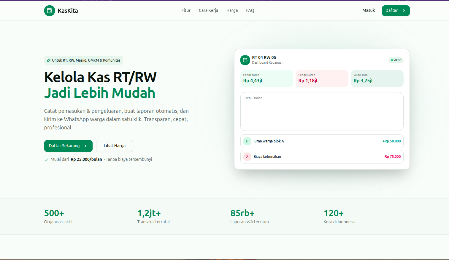Image resolution: width=449 pixels, height=260 pixels.
Task: Click the Tanpa biaya tersembunyi text
Action: (x=129, y=159)
